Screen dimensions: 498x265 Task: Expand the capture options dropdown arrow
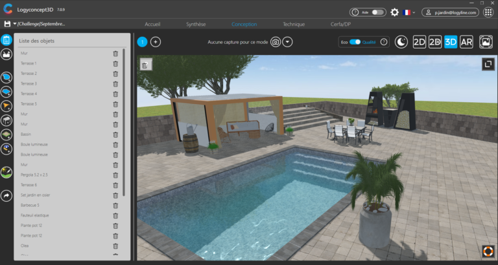tap(287, 42)
